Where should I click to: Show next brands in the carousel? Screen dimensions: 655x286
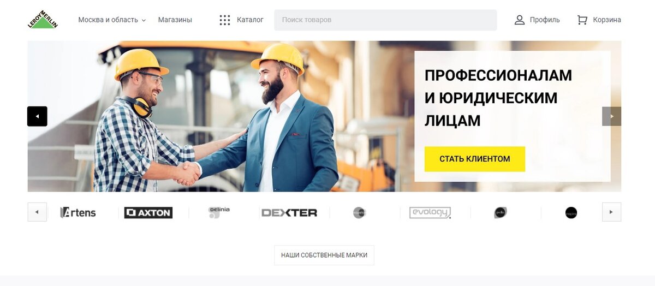tap(611, 212)
